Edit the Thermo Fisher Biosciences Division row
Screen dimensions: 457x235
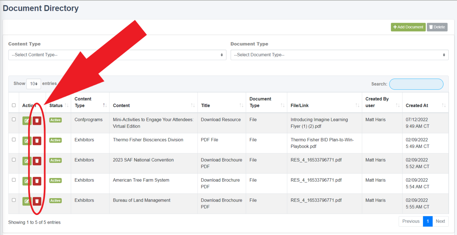(27, 141)
